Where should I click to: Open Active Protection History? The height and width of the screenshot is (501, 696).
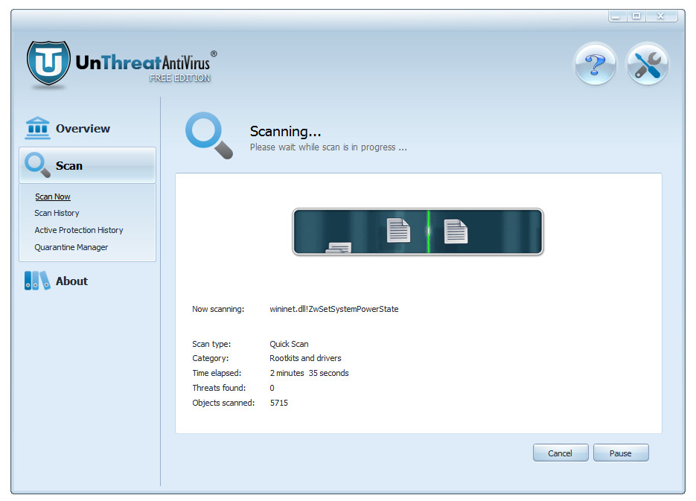tap(79, 230)
